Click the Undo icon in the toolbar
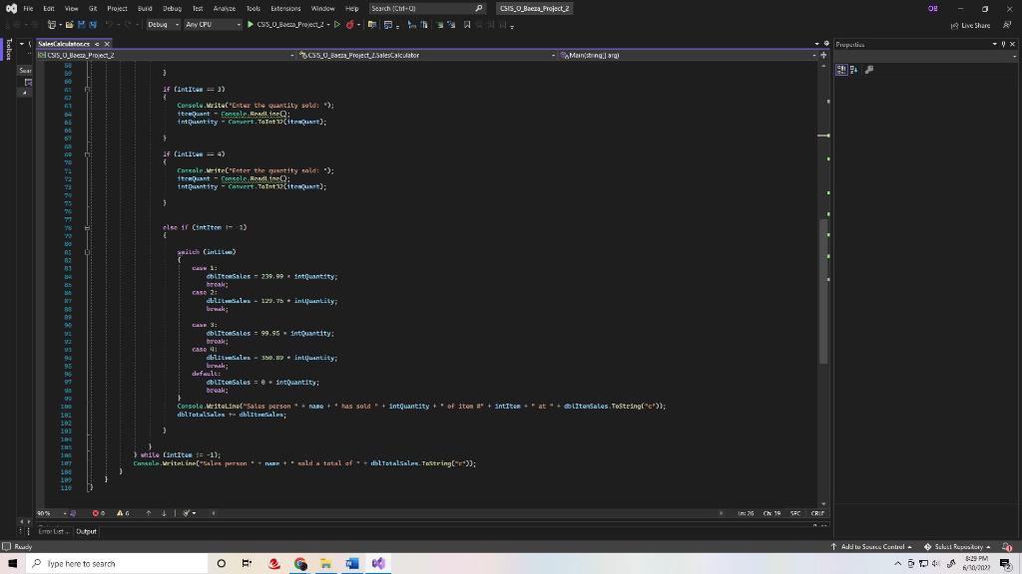 110,25
